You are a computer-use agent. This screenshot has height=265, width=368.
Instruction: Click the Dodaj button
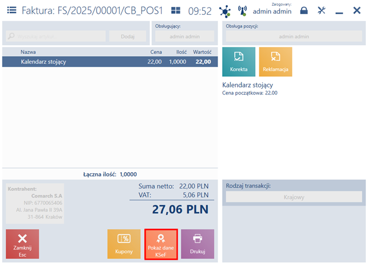pos(128,37)
